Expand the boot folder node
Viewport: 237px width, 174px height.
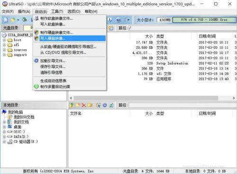pos(4,40)
